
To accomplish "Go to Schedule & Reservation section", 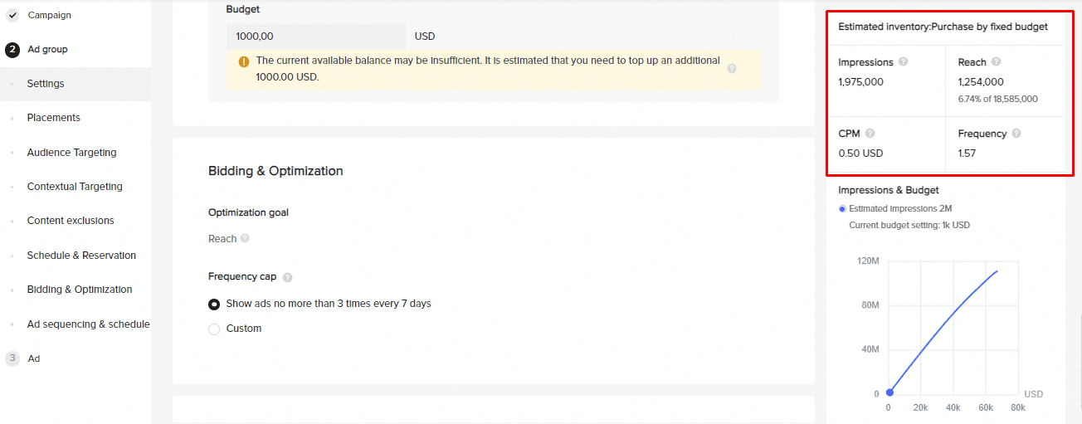I will 81,256.
